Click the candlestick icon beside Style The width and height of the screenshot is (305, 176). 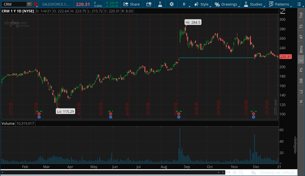(196, 4)
